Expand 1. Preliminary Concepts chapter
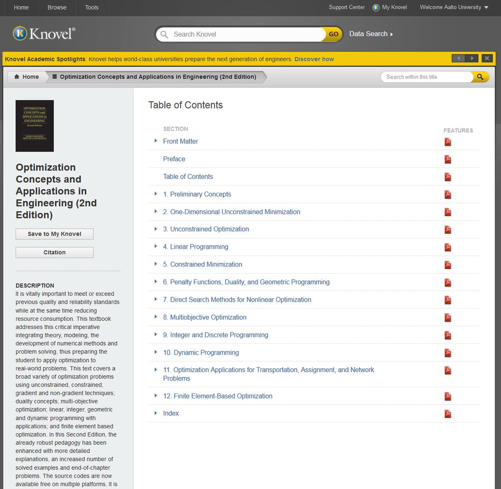Screen dimensions: 501x489 pos(156,194)
